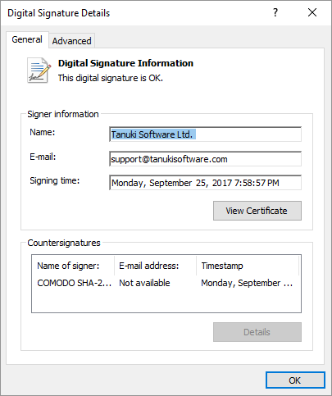The width and height of the screenshot is (332, 396).
Task: Click the disabled Details button
Action: click(257, 332)
